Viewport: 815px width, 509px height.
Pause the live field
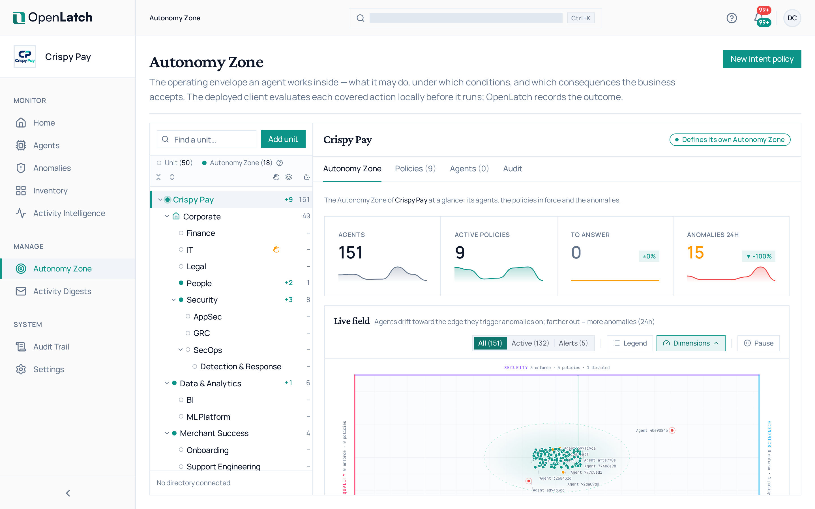click(x=758, y=343)
